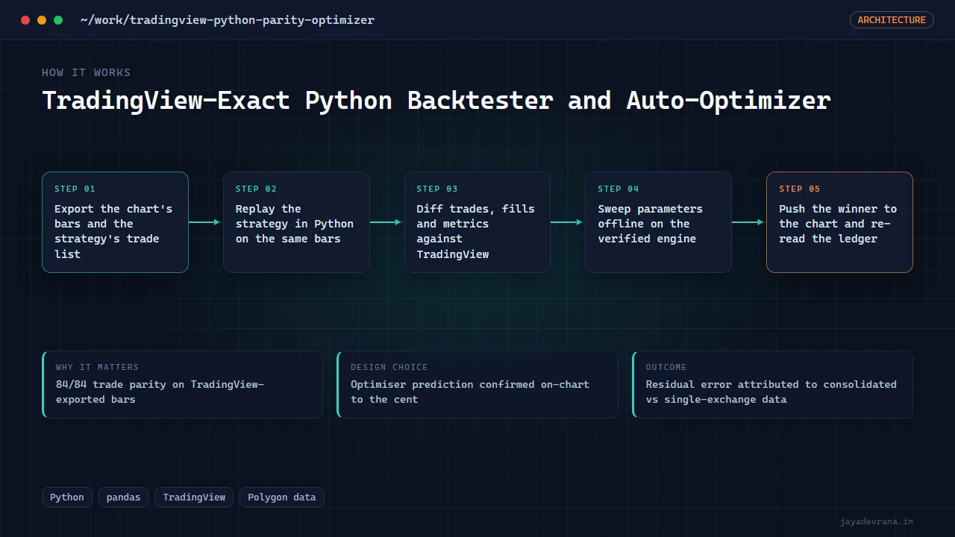Image resolution: width=955 pixels, height=537 pixels.
Task: Select the pandas tag
Action: (124, 497)
